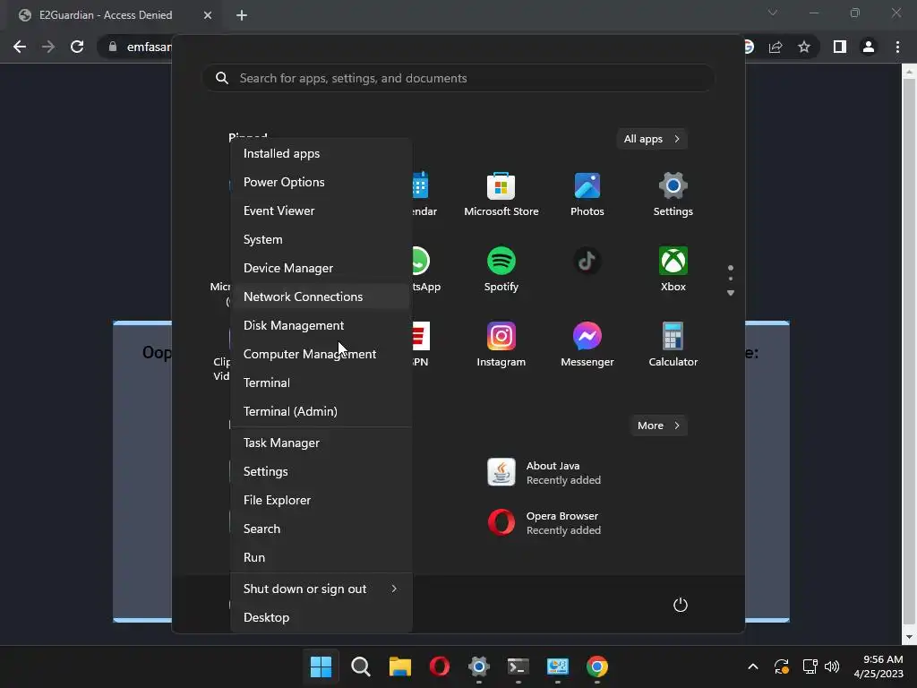Open Task Manager from the menu
917x688 pixels.
(321, 443)
